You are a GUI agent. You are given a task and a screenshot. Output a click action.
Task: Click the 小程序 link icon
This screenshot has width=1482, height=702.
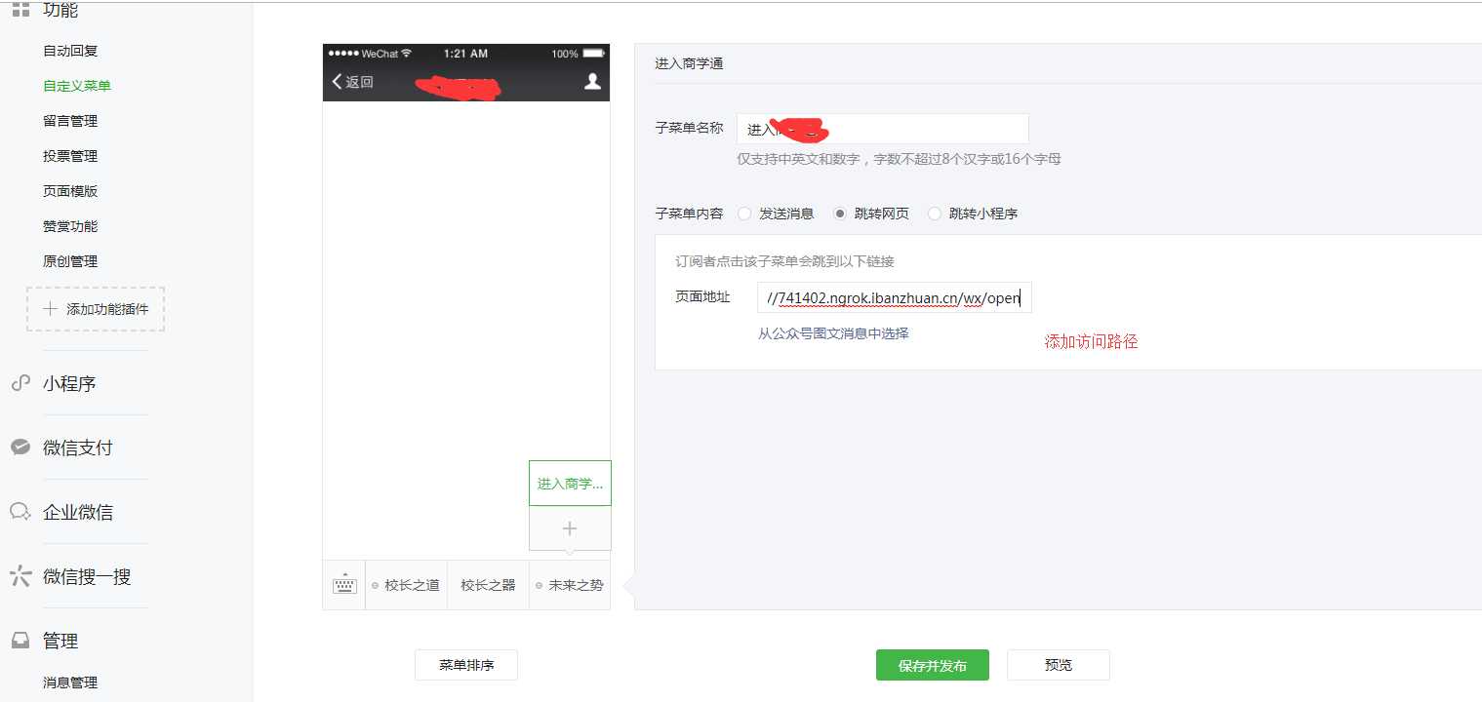coord(20,384)
